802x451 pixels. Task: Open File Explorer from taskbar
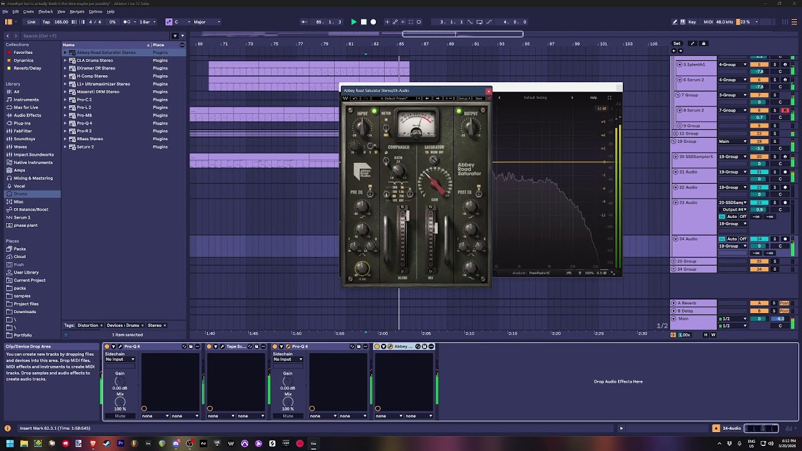pyautogui.click(x=24, y=443)
